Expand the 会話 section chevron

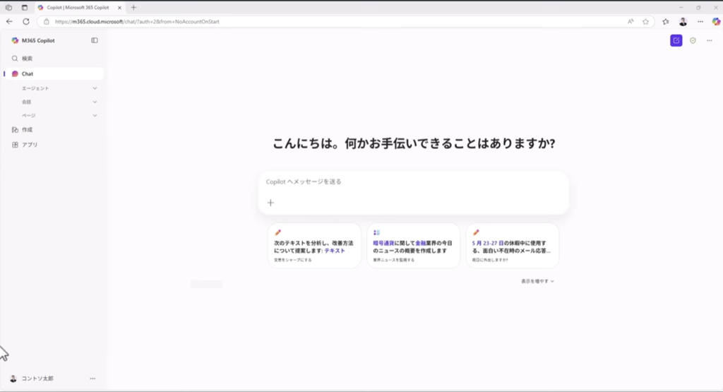(95, 102)
